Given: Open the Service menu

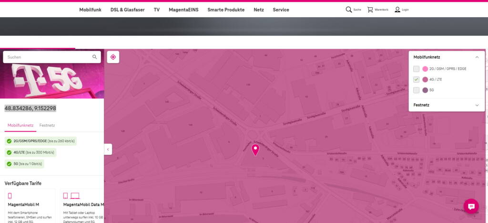Looking at the screenshot, I should (281, 10).
